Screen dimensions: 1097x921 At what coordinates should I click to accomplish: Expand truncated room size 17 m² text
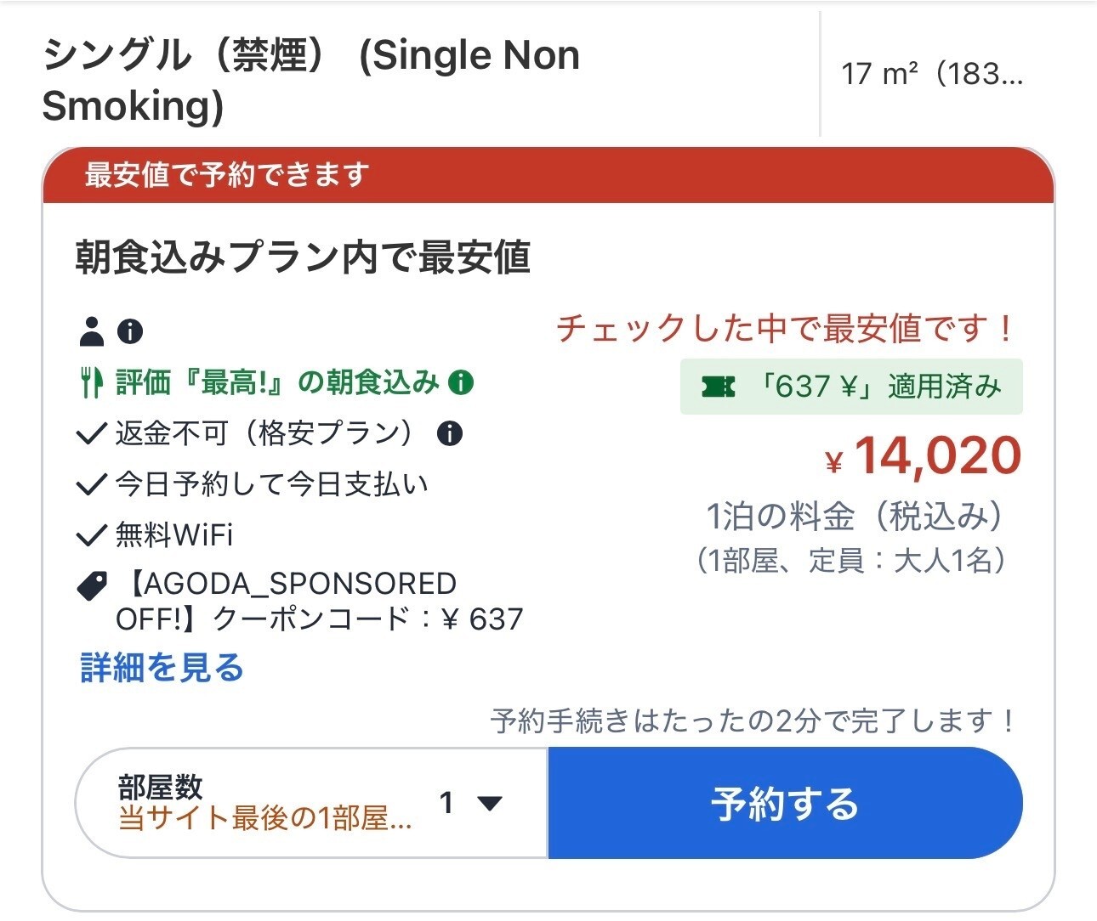tap(931, 75)
